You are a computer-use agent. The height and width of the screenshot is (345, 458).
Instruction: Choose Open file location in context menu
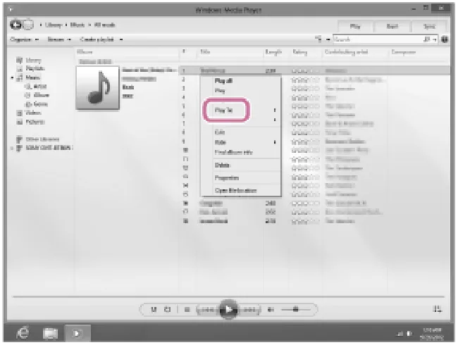coord(235,191)
